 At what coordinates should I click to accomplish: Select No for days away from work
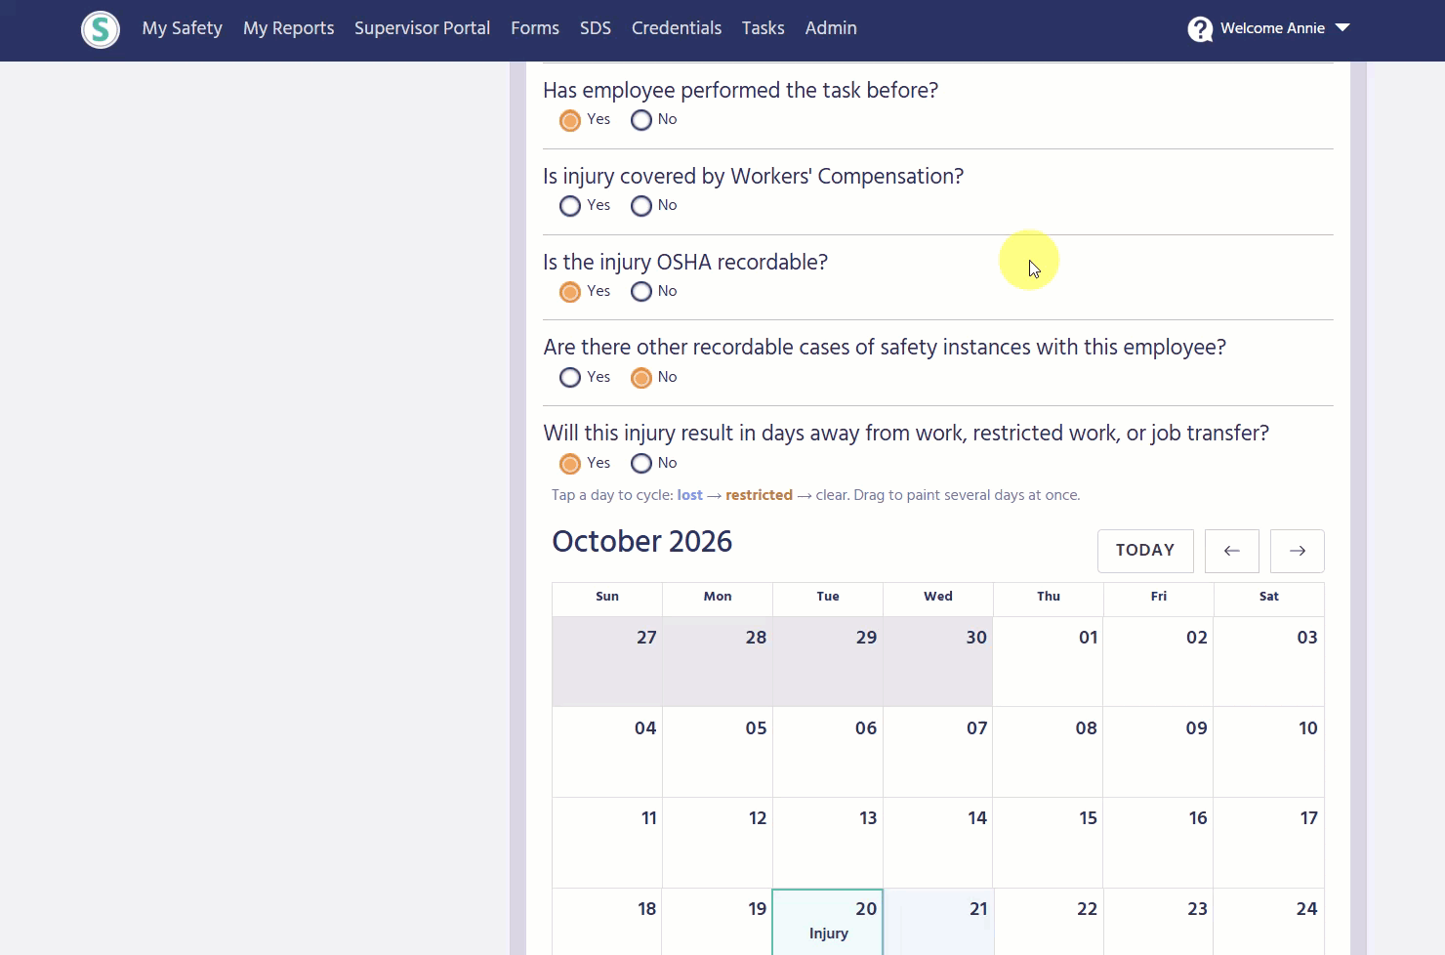pos(641,464)
